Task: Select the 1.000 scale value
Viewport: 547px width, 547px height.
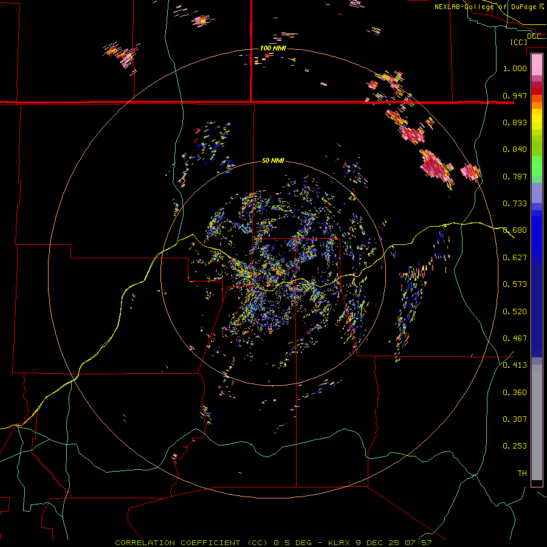Action: coord(515,68)
